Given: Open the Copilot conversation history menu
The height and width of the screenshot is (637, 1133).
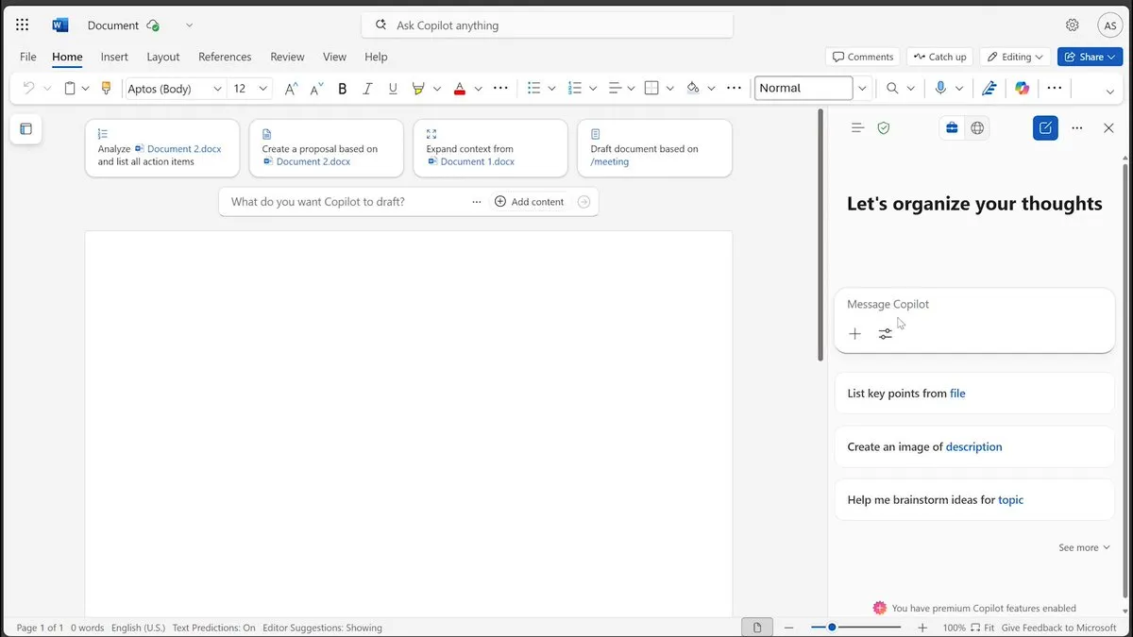Looking at the screenshot, I should (x=857, y=127).
